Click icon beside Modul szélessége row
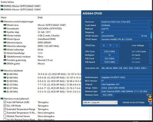Viewport: 153px width, 122px height. pos(5,50)
